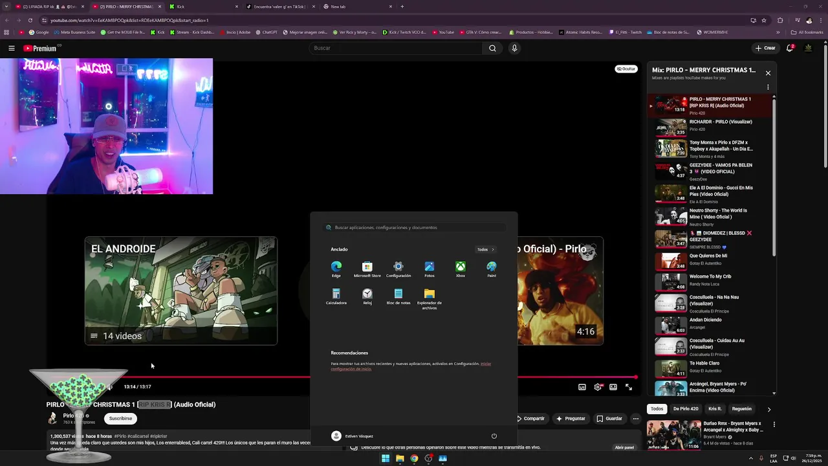Open the Reloj app
Viewport: 828px width, 466px height.
[367, 296]
